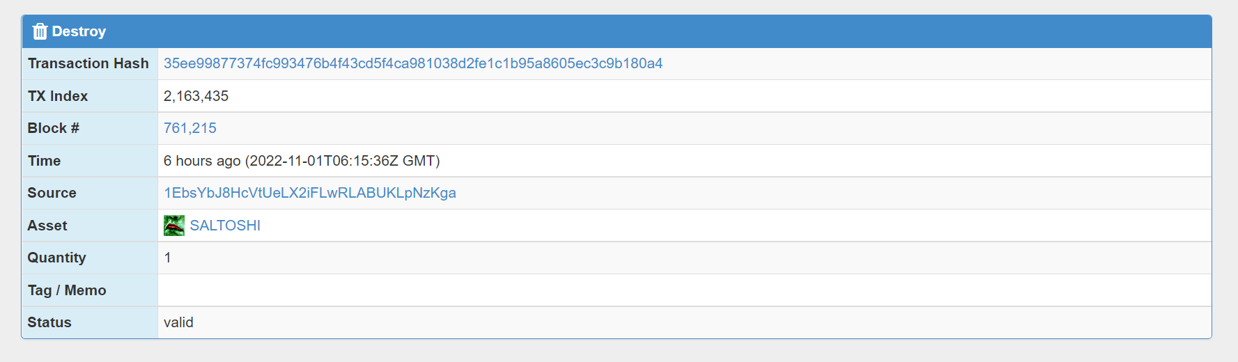Click the Transaction Hash label
The image size is (1238, 362).
(x=88, y=63)
